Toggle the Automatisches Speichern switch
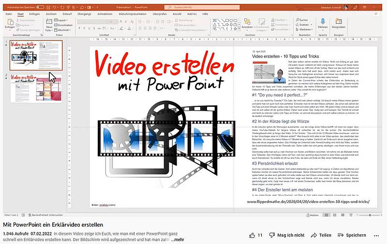The height and width of the screenshot is (244, 387). tap(40, 7)
